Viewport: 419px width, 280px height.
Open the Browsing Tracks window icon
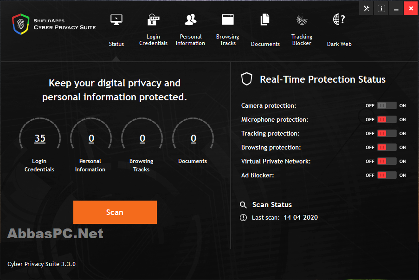pyautogui.click(x=228, y=20)
